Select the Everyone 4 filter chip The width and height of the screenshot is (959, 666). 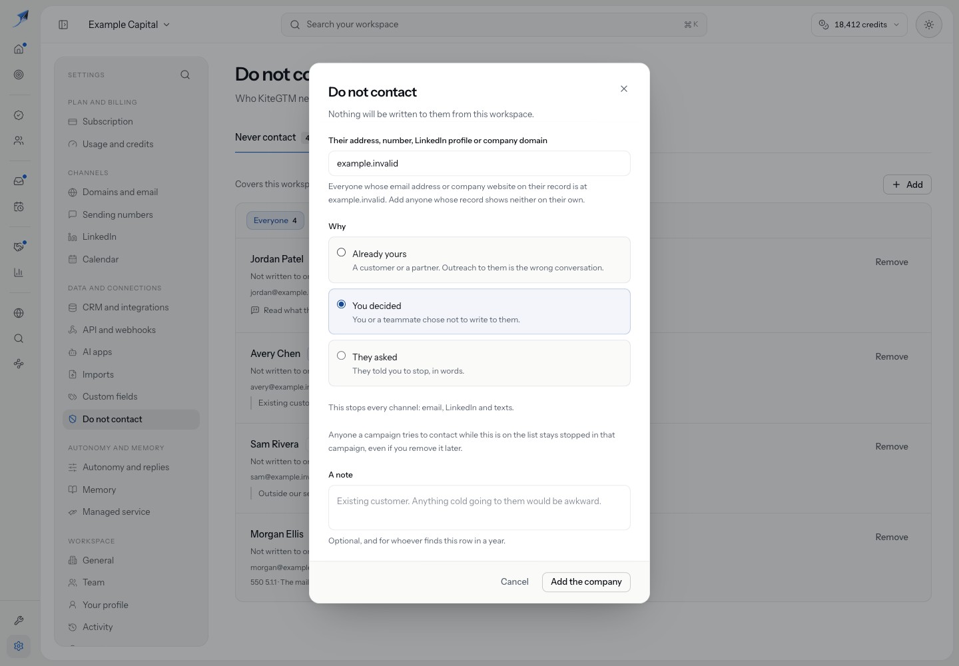pyautogui.click(x=275, y=220)
